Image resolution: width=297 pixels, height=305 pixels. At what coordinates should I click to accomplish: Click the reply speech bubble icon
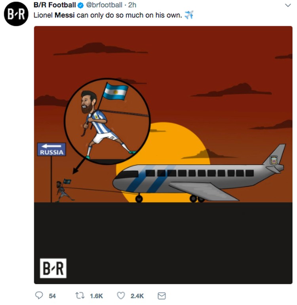pyautogui.click(x=39, y=295)
